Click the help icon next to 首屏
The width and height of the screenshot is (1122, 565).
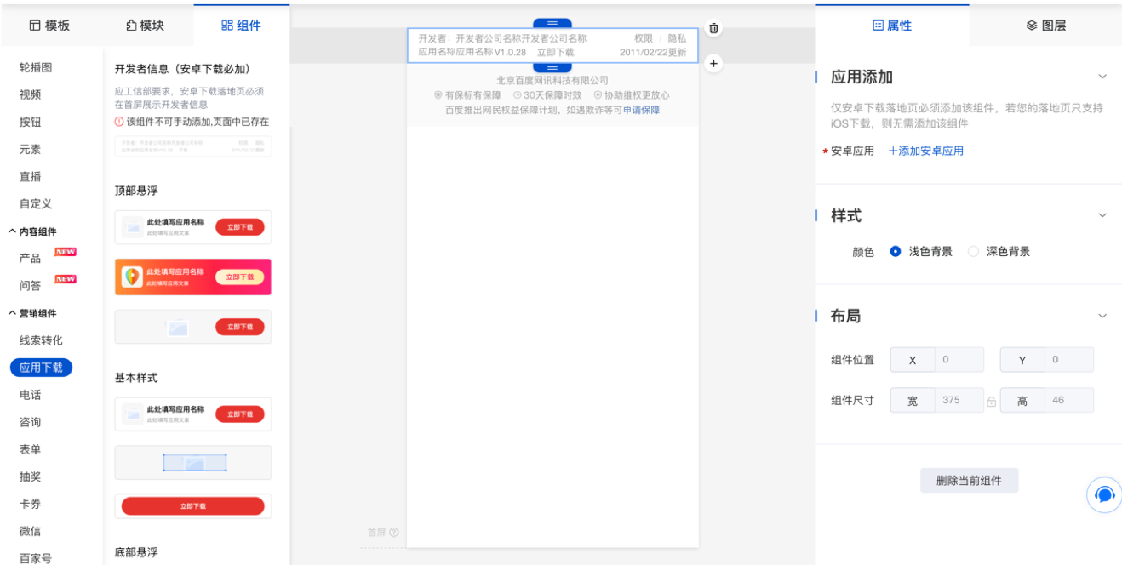394,533
